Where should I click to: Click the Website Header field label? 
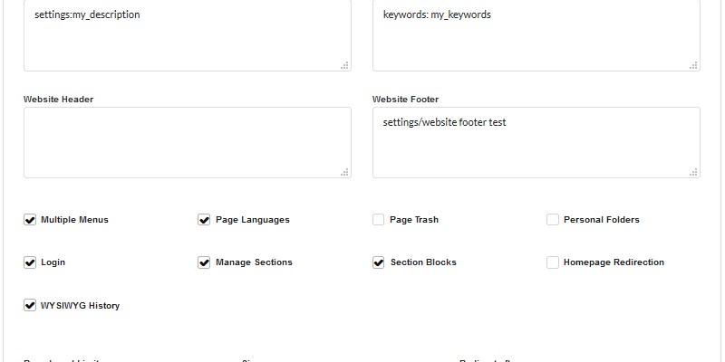point(58,100)
